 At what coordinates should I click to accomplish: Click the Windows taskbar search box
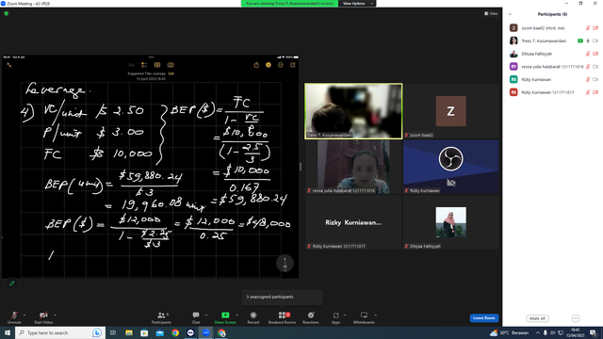click(59, 332)
